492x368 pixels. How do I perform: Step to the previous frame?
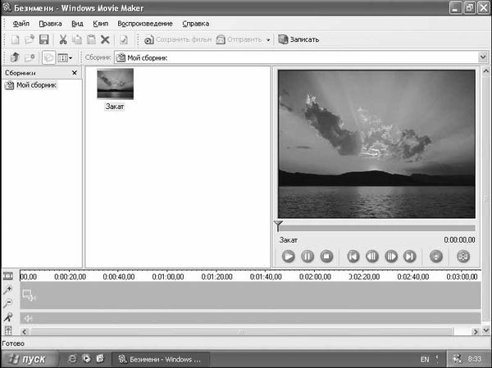pyautogui.click(x=372, y=257)
